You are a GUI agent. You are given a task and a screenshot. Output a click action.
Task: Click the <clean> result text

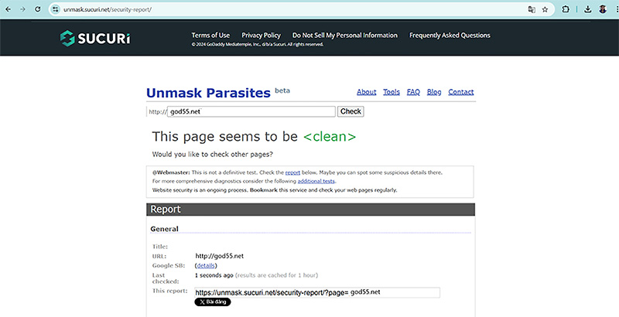(330, 136)
